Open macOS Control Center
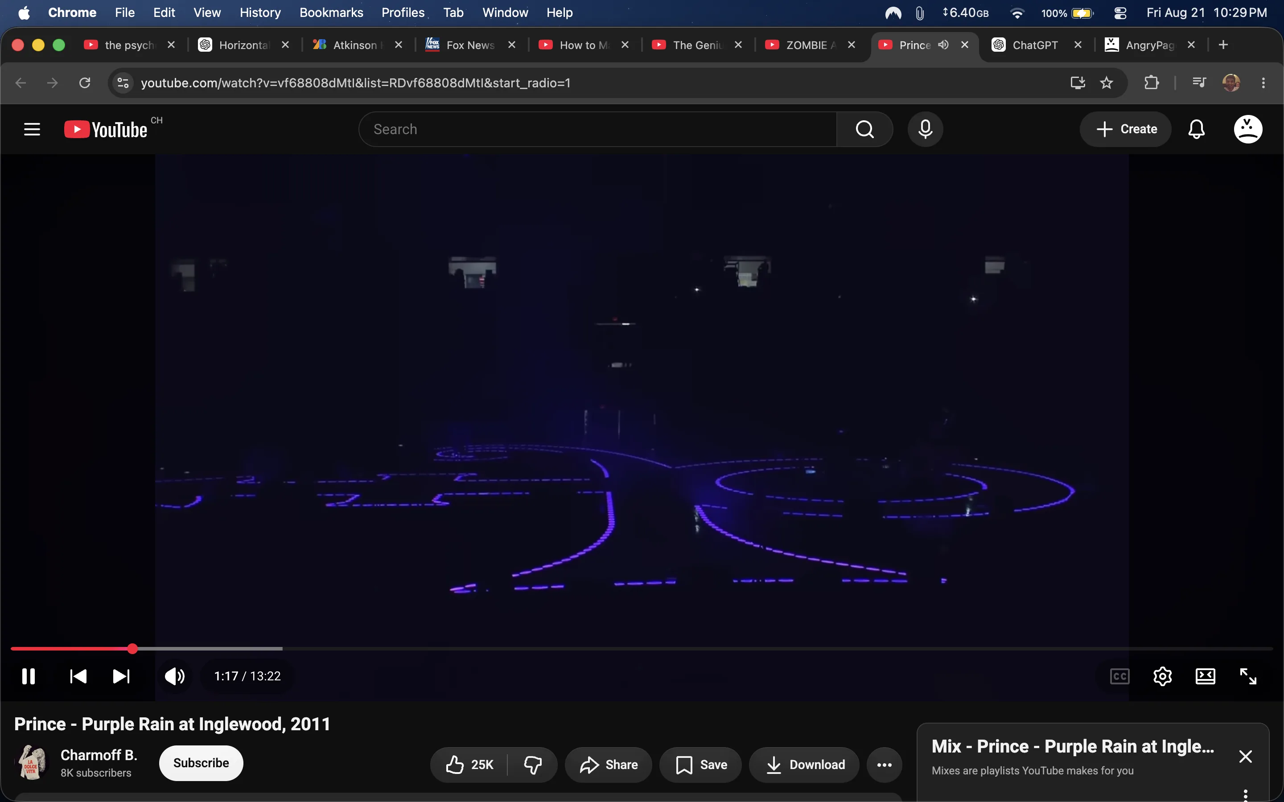 (1119, 13)
